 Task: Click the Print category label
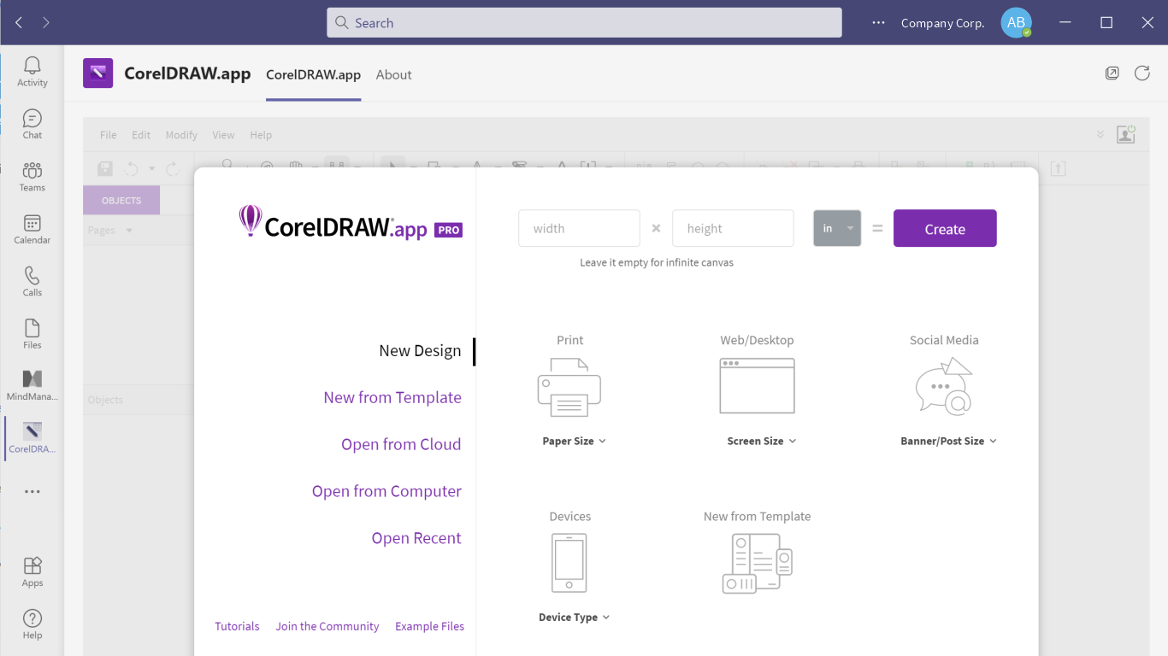coord(570,340)
